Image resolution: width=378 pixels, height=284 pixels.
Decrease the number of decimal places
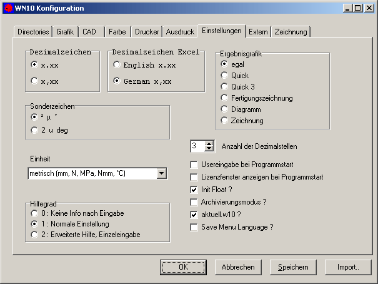[x=211, y=149]
